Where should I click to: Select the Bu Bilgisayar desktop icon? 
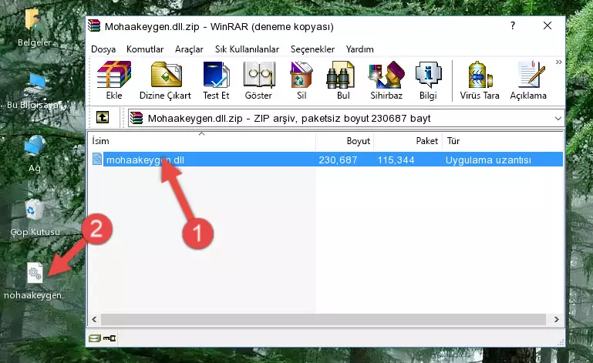point(35,92)
